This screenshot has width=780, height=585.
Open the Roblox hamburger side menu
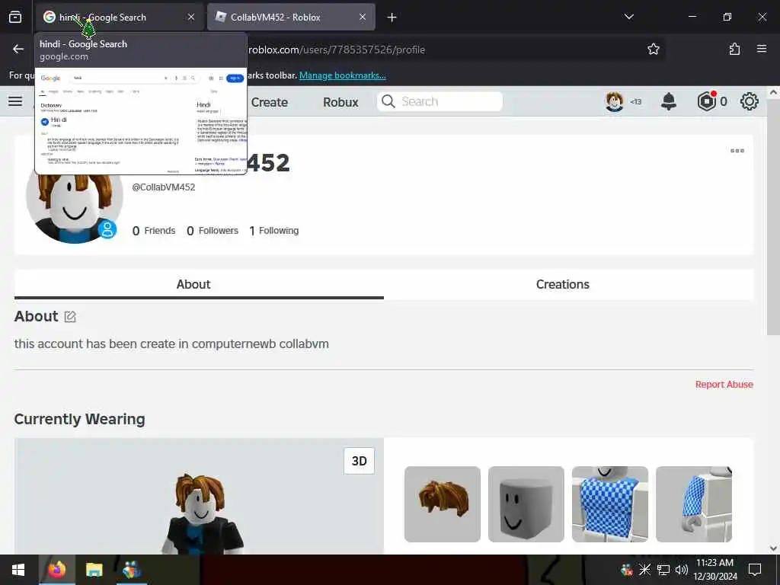(15, 101)
